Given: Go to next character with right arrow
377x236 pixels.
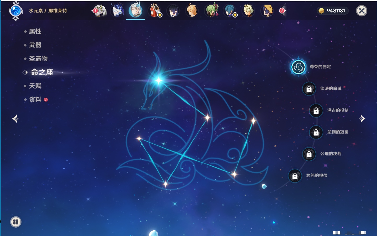Looking at the screenshot, I should click(362, 119).
